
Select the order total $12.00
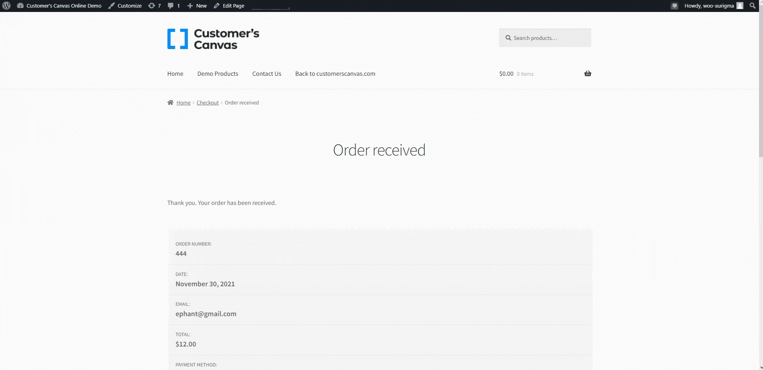[186, 344]
